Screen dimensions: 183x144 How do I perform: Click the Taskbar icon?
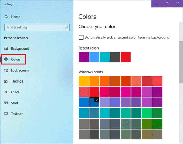pyautogui.click(x=6, y=114)
